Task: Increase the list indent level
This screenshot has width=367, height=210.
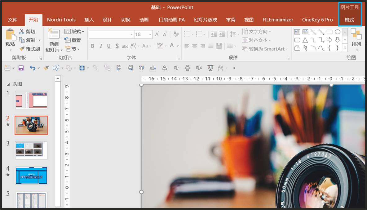Action: 222,34
